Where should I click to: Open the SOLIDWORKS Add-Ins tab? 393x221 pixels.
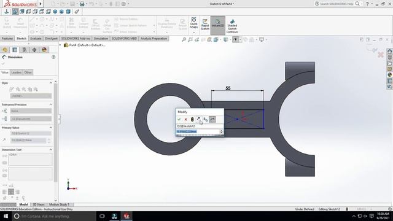(x=76, y=39)
